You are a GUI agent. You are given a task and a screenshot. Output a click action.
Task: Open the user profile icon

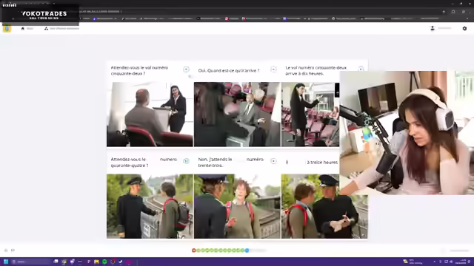coord(433,28)
